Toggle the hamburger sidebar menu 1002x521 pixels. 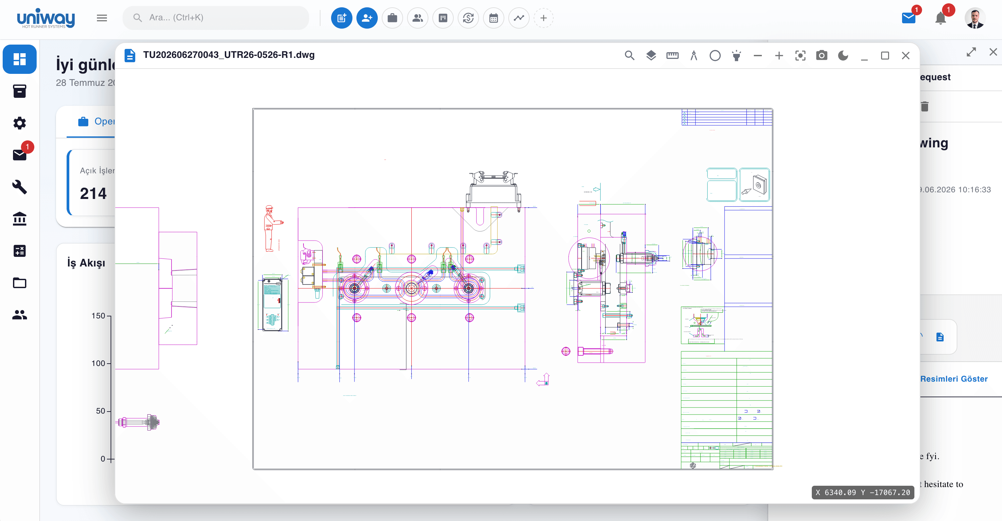click(x=102, y=18)
